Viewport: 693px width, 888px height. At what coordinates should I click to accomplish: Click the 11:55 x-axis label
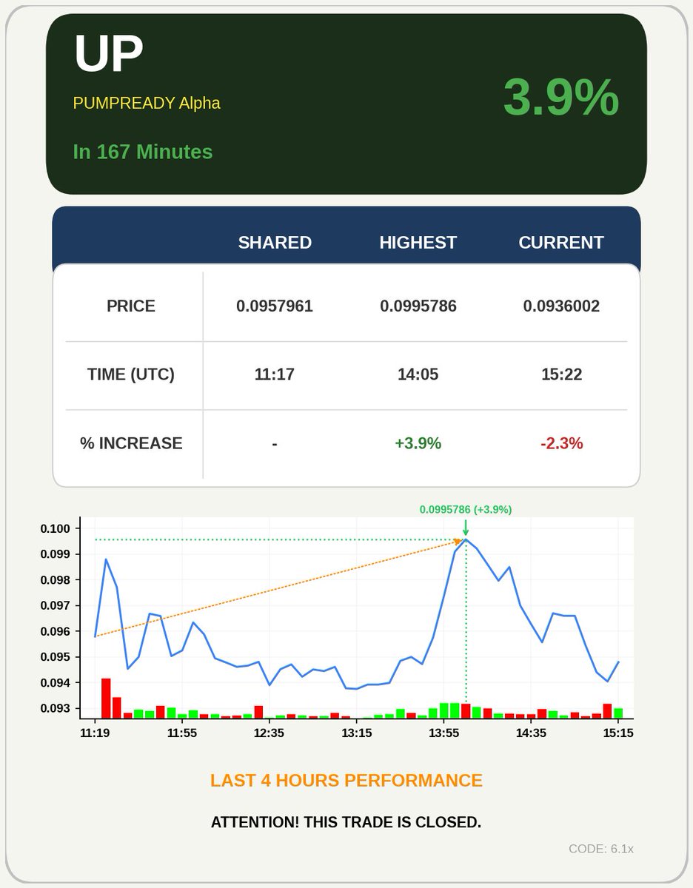[182, 733]
